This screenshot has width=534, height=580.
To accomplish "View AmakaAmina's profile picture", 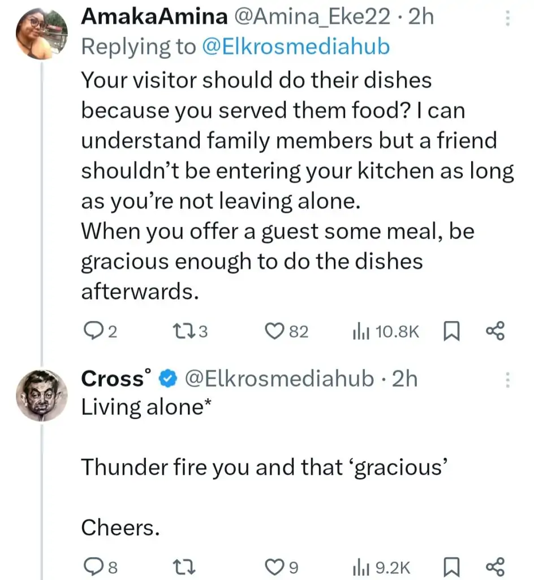I will [41, 35].
